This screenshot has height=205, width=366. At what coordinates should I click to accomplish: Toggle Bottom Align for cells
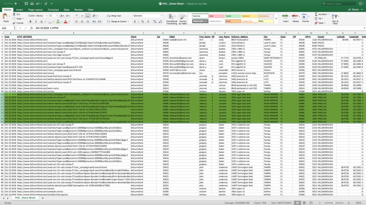point(87,15)
